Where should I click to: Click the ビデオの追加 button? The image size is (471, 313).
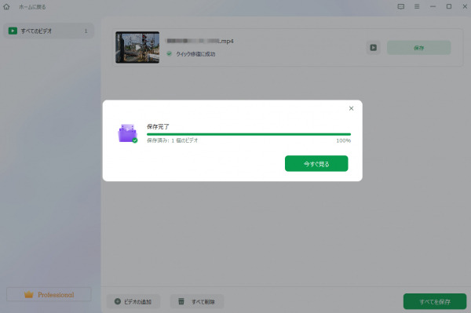coord(133,301)
